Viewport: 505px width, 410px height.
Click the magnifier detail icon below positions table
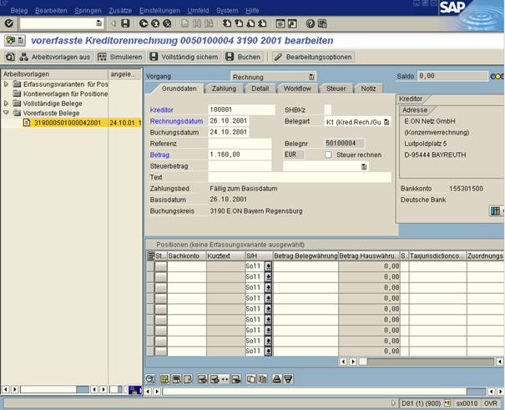(x=150, y=379)
